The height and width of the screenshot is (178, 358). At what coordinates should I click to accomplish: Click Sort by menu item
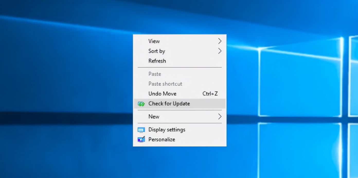[x=157, y=51]
